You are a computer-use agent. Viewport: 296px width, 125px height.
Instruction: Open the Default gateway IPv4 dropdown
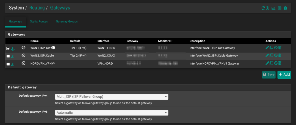coord(112,97)
